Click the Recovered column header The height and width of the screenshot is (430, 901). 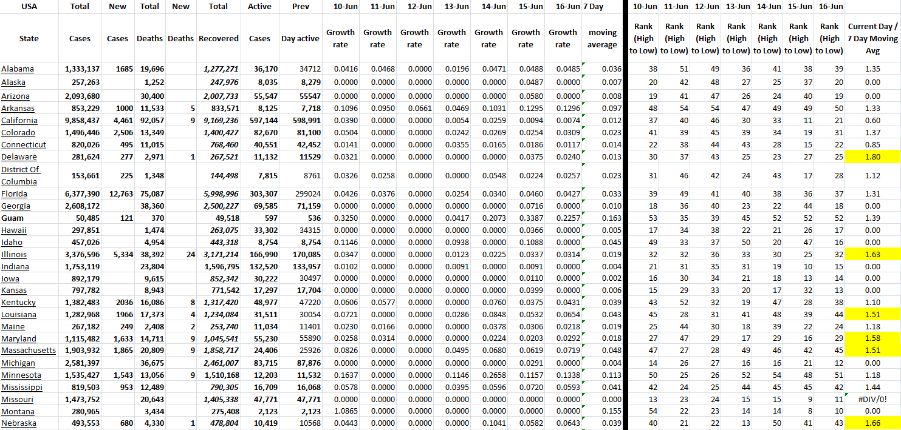(x=218, y=38)
